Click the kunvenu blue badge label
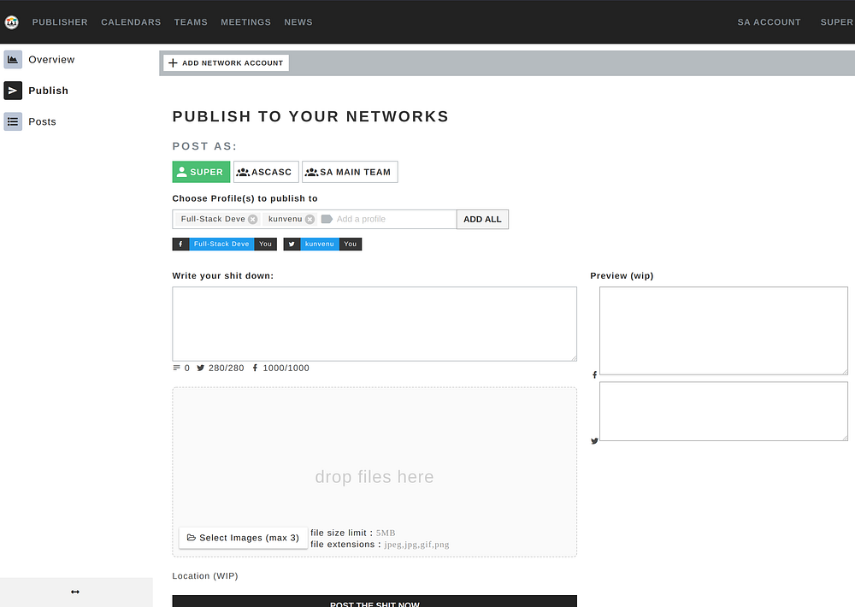Image resolution: width=855 pixels, height=607 pixels. pyautogui.click(x=320, y=244)
